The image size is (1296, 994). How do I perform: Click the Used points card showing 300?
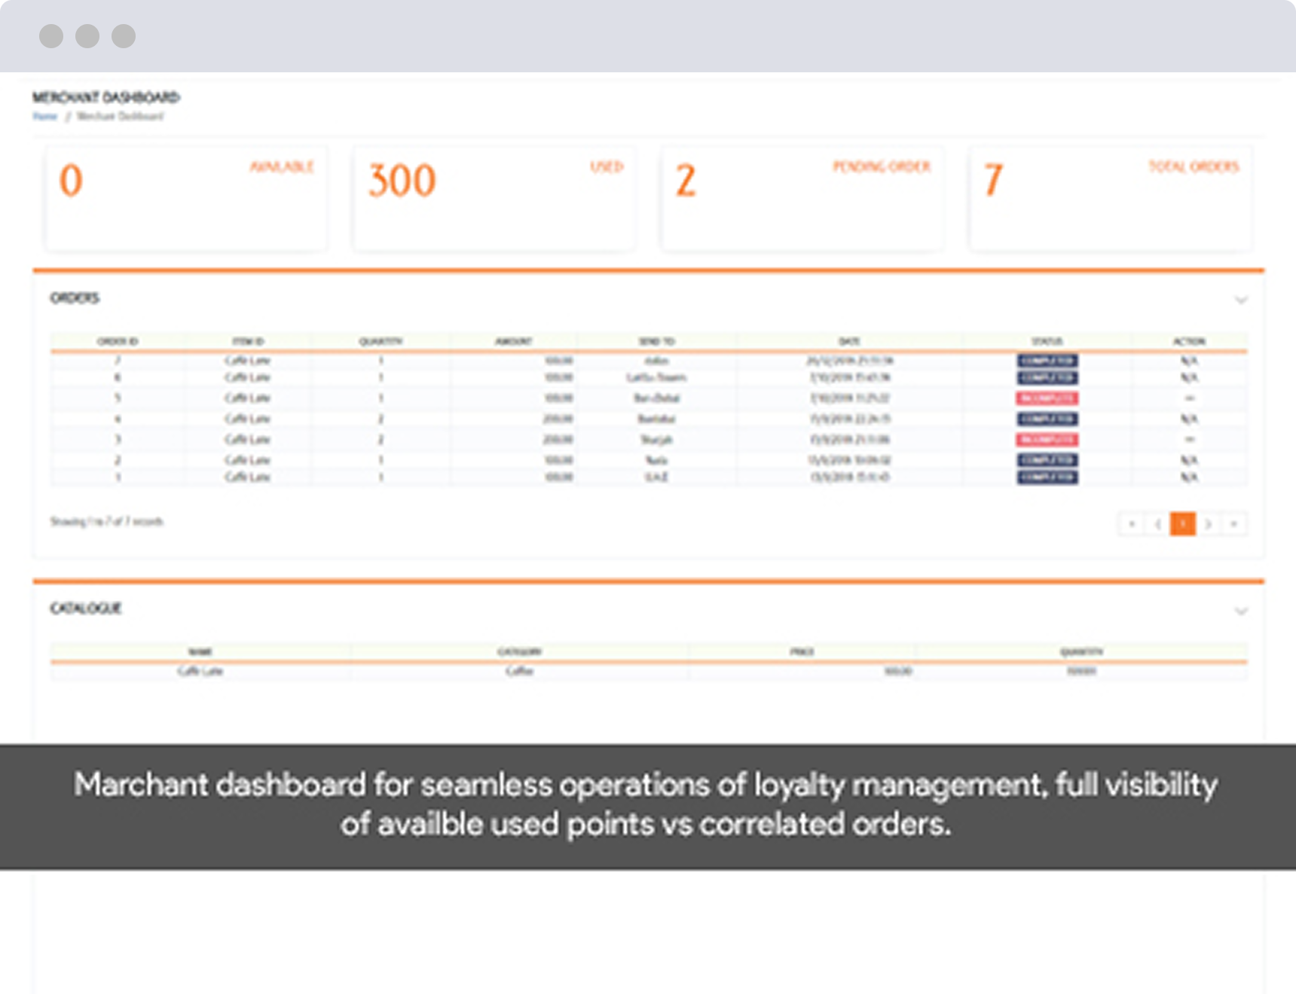tap(494, 198)
